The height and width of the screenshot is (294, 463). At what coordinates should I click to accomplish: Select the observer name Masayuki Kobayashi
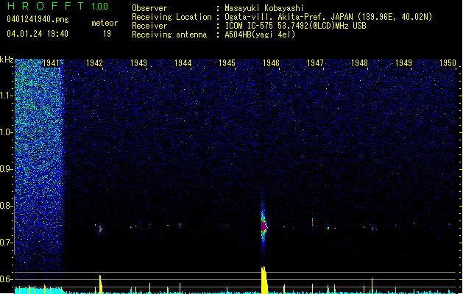[x=265, y=8]
